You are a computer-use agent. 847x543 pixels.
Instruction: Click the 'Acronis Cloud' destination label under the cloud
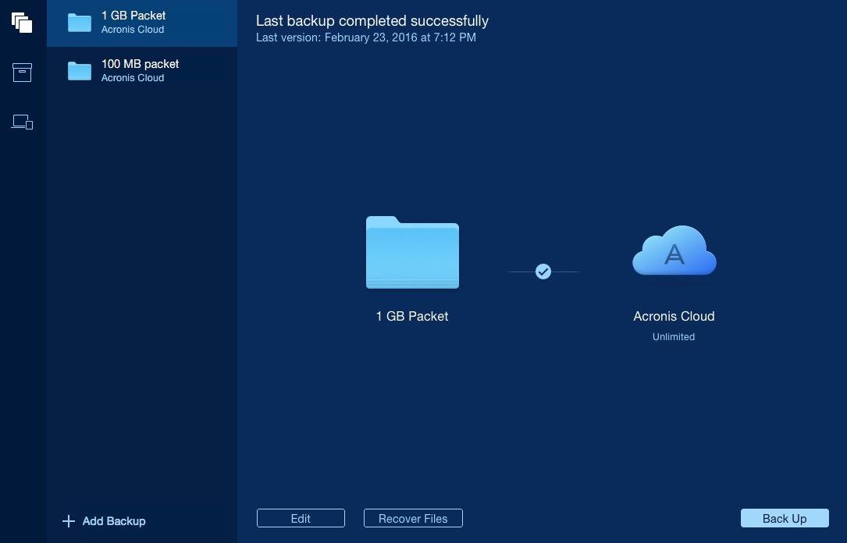point(674,316)
